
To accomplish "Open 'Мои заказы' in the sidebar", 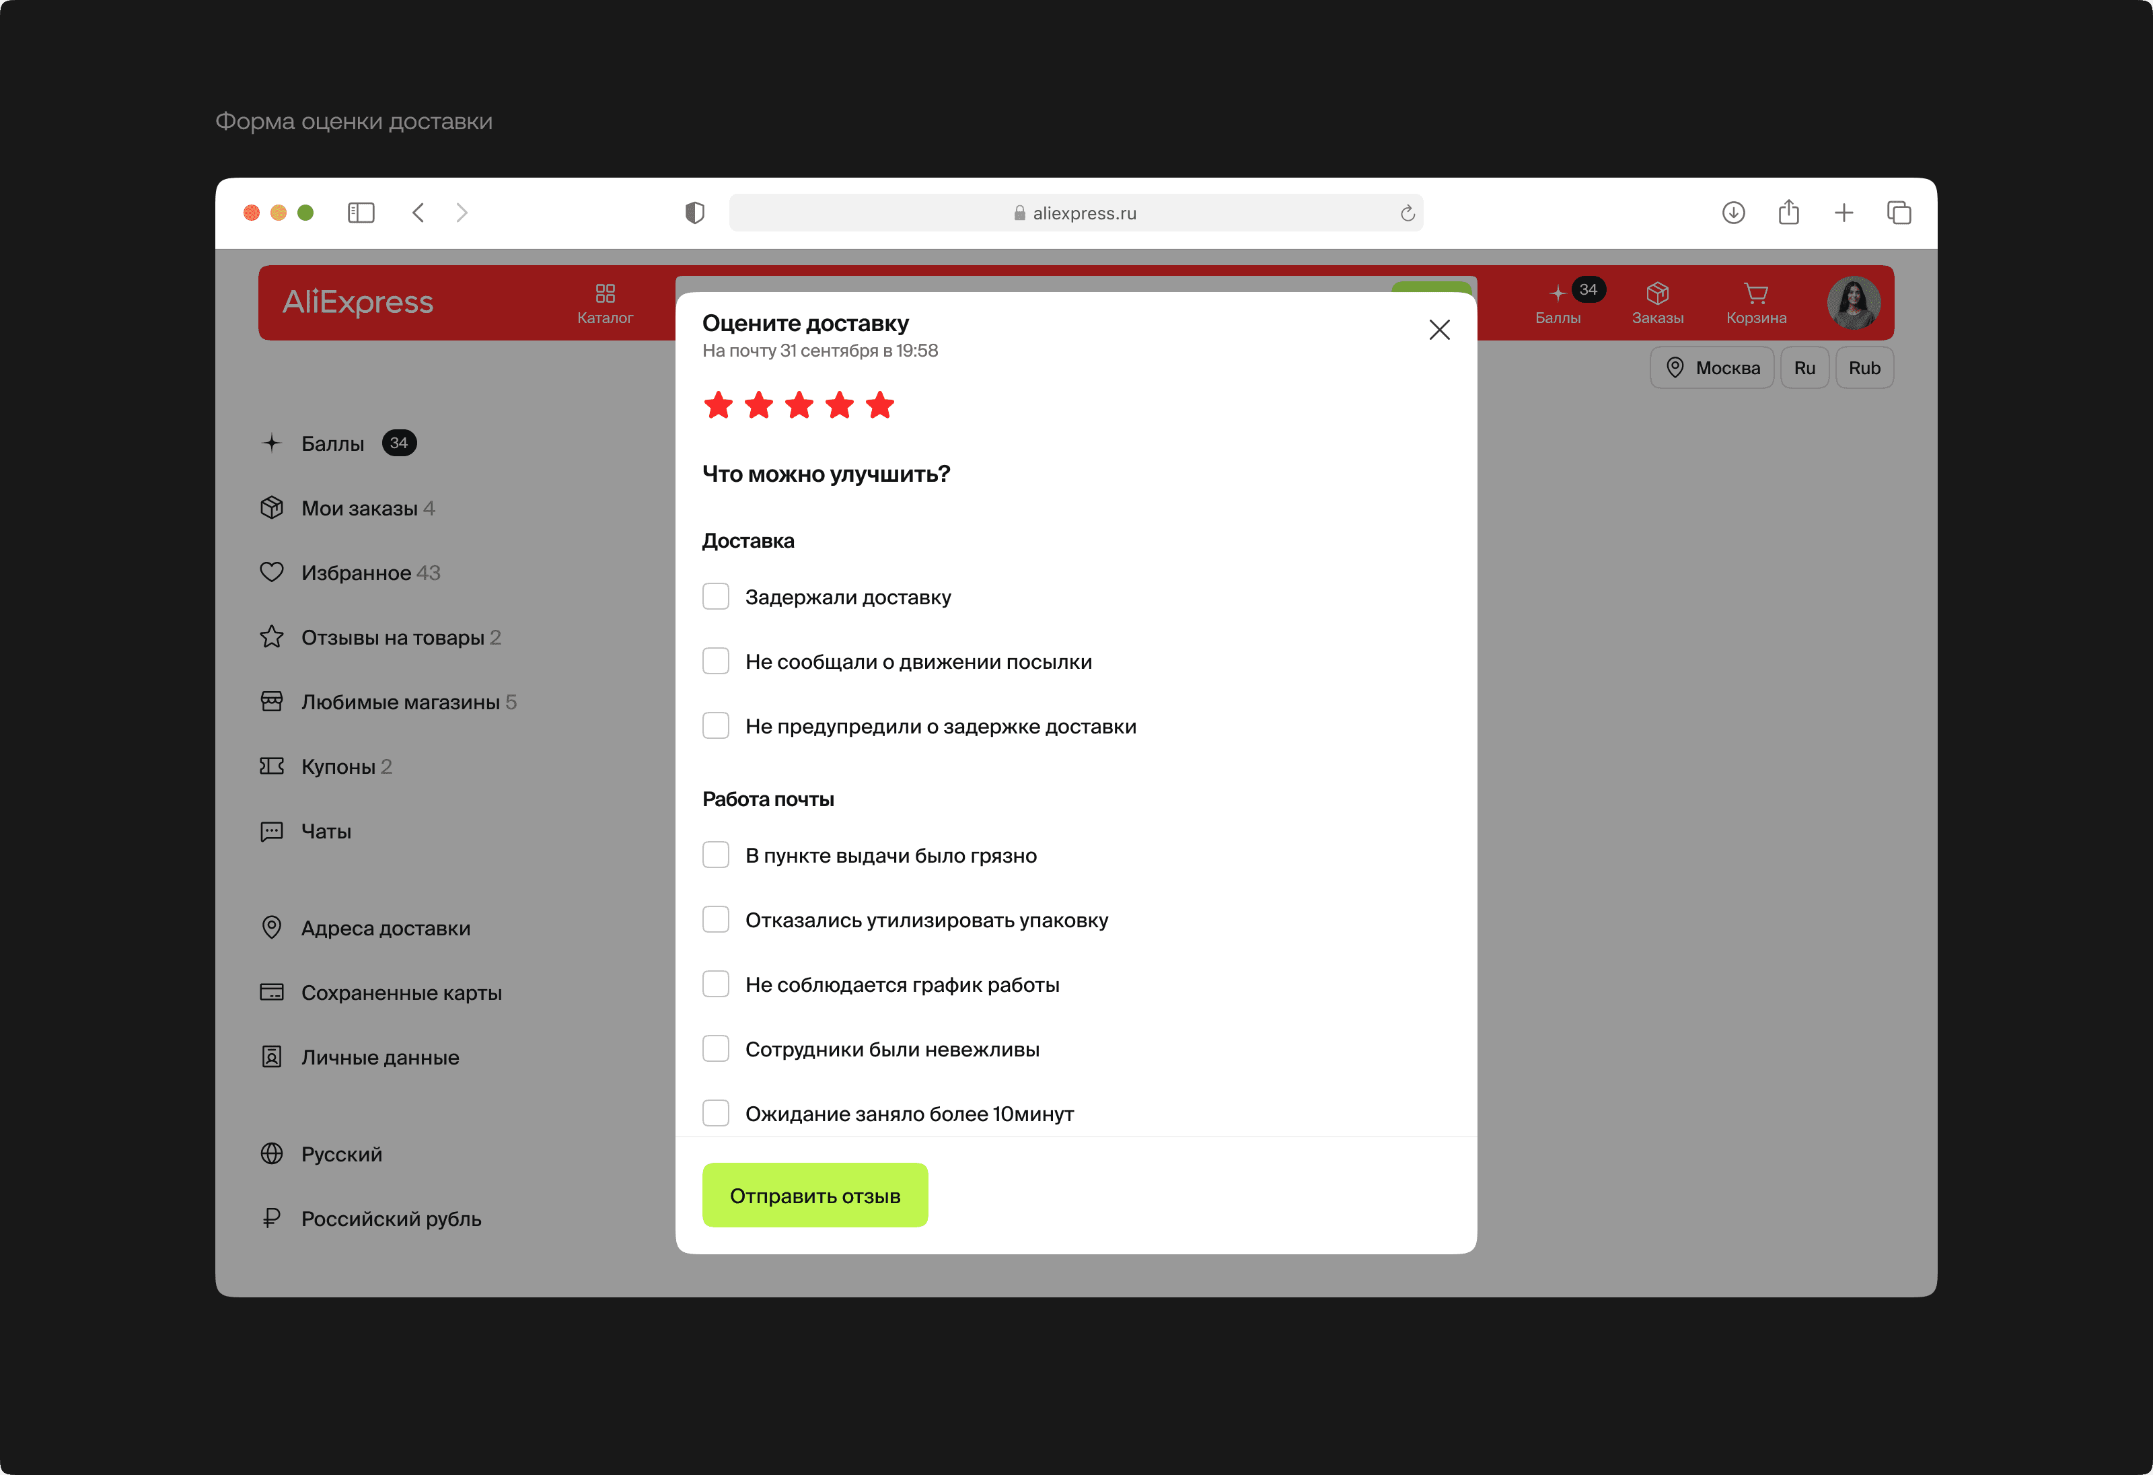I will [347, 509].
